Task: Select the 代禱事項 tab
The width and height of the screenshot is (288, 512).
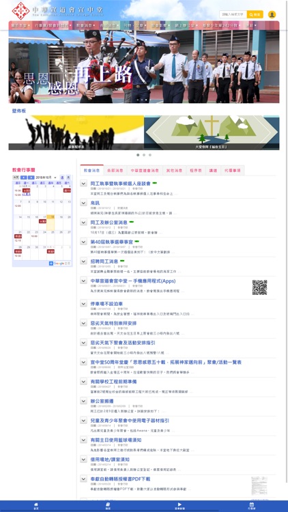Action: point(233,171)
